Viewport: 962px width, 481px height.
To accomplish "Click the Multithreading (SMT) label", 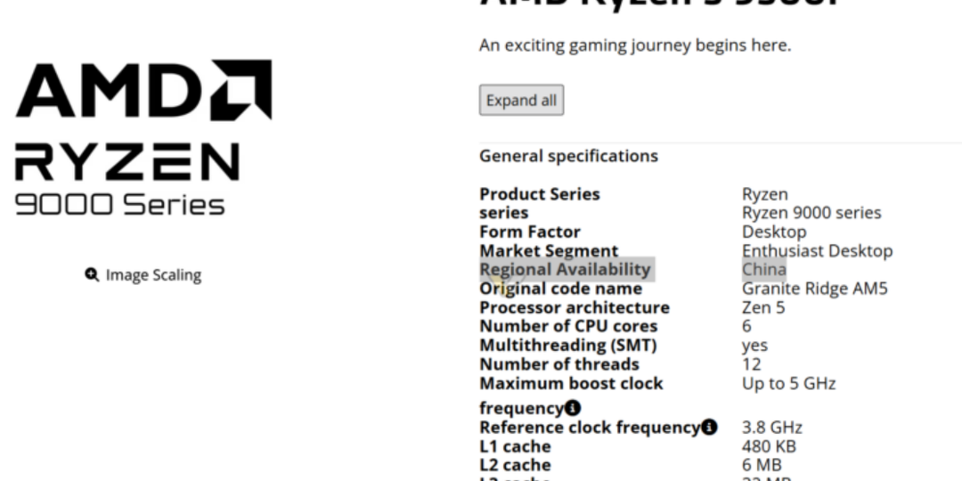I will (x=567, y=346).
